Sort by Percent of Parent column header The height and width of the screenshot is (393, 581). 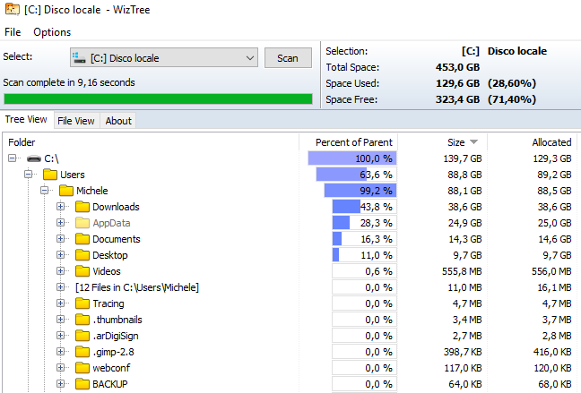pyautogui.click(x=348, y=142)
